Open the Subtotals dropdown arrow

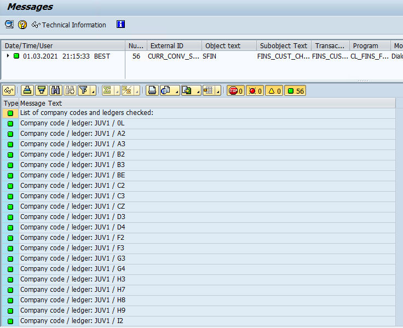pos(137,91)
